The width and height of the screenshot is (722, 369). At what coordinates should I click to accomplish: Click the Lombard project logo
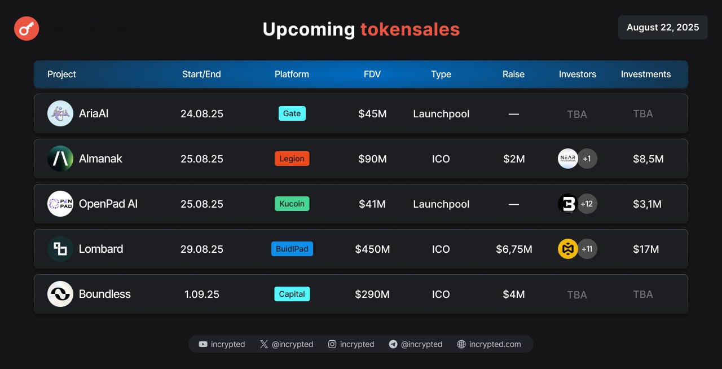click(x=60, y=249)
